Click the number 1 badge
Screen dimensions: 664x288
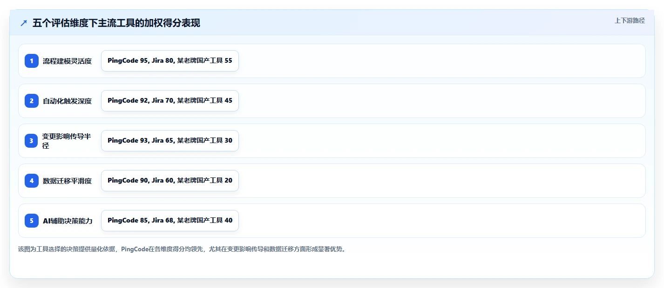pos(32,61)
